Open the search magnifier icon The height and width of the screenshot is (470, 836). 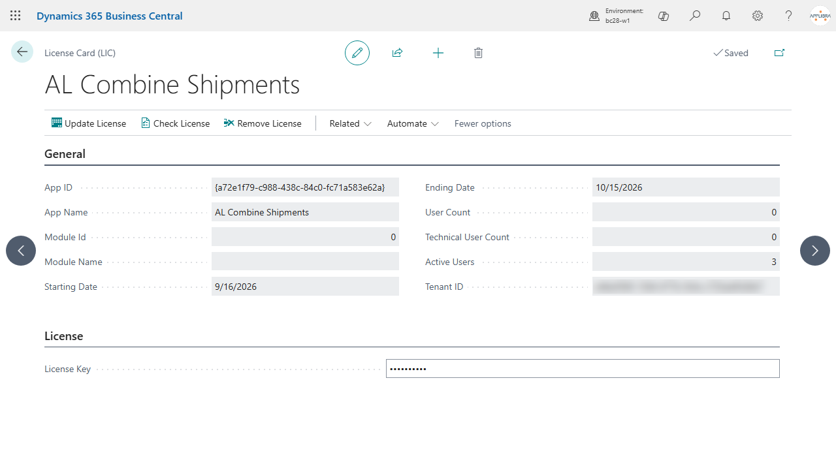695,16
